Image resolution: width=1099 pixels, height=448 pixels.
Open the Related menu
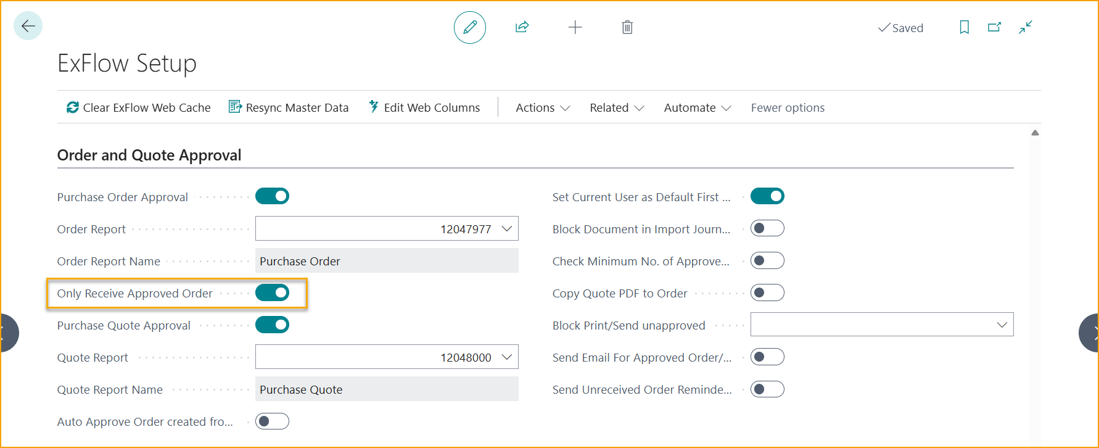[617, 107]
